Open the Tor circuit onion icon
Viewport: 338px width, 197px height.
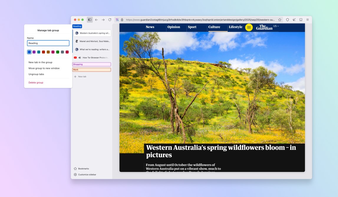[x=117, y=19]
